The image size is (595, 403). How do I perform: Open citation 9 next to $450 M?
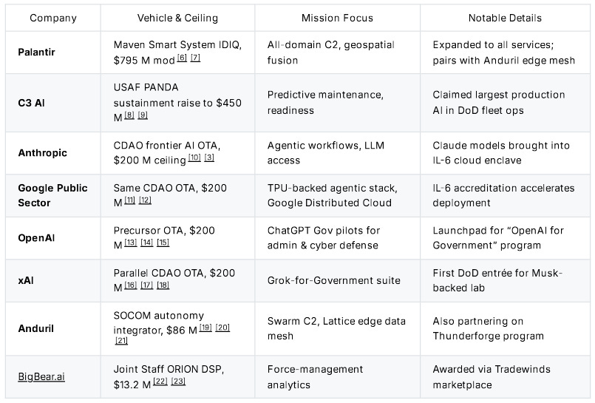[x=143, y=115]
